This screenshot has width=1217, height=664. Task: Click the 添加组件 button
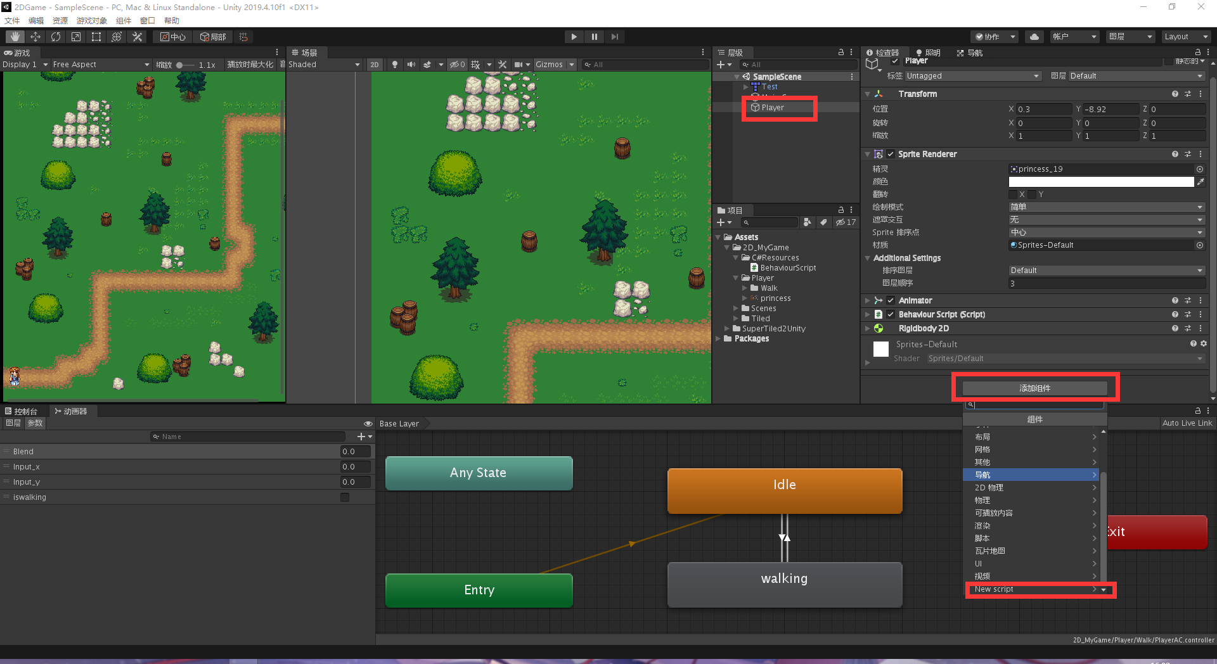pyautogui.click(x=1034, y=388)
